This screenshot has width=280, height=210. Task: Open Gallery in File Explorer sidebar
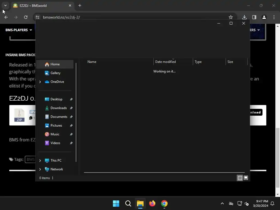(x=55, y=73)
